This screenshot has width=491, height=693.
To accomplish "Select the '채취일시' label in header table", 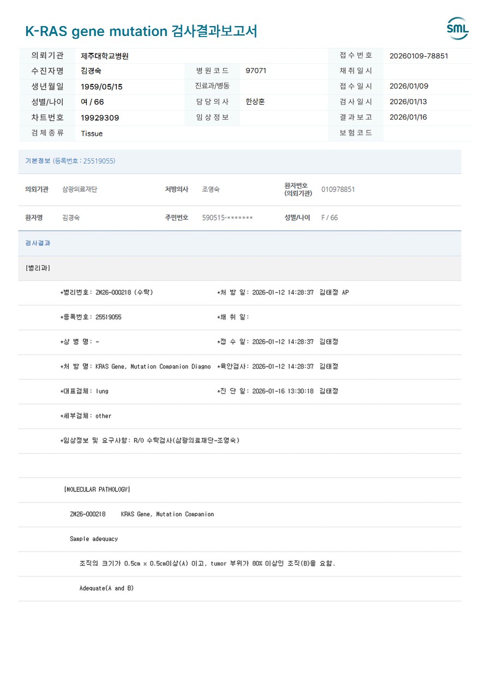I will [x=356, y=71].
